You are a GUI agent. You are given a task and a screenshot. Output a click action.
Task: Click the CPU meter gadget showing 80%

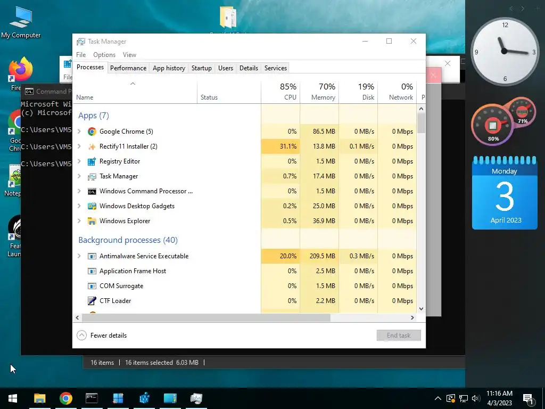(x=493, y=125)
